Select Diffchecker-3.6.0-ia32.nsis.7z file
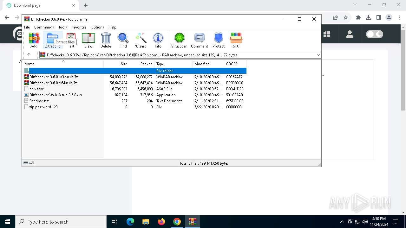Image resolution: width=406 pixels, height=228 pixels. pos(134,77)
